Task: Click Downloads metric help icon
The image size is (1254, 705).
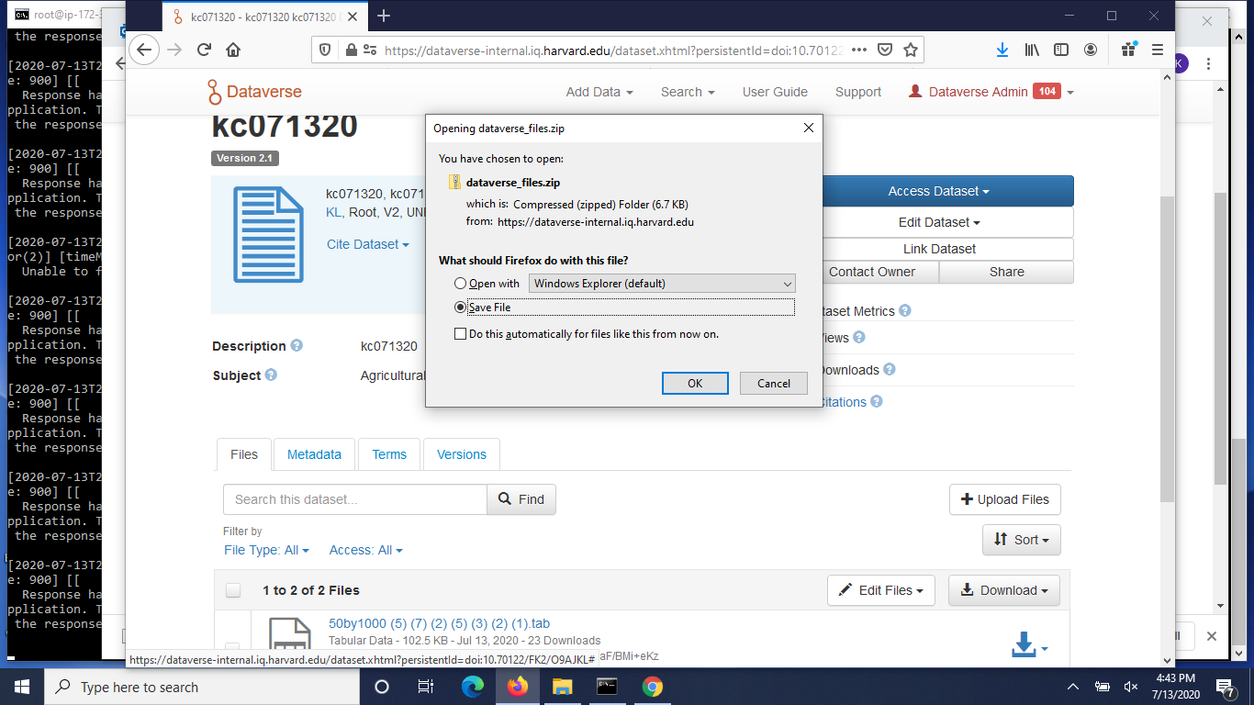Action: 890,370
